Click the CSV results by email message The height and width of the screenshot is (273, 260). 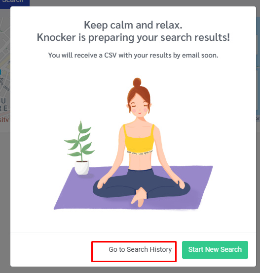pos(133,56)
